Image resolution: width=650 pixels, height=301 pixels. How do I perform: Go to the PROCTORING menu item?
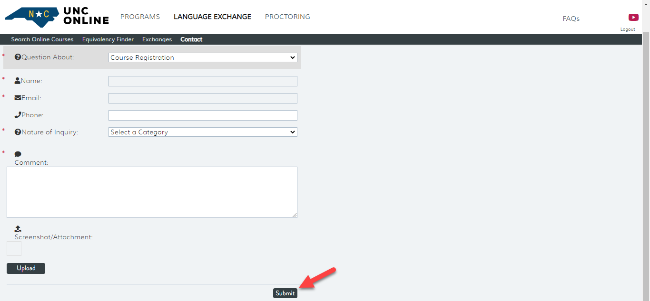pos(287,17)
